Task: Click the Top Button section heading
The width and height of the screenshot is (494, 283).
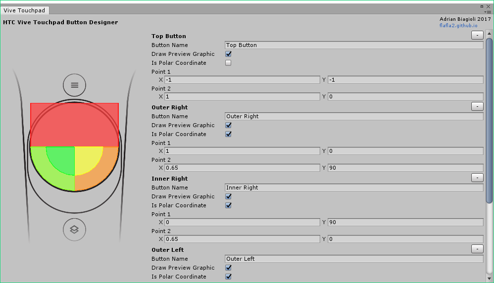Action: coord(169,36)
